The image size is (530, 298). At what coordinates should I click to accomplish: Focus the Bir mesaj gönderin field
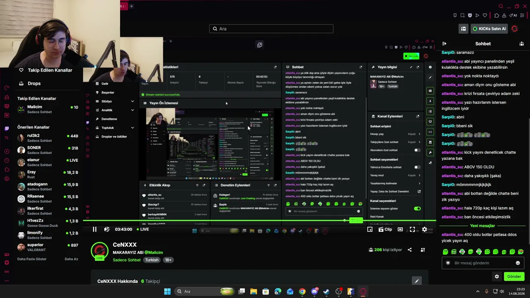click(483, 263)
